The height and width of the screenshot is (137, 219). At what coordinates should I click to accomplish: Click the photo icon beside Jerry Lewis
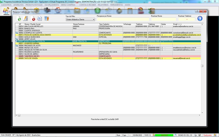[x=16, y=39]
